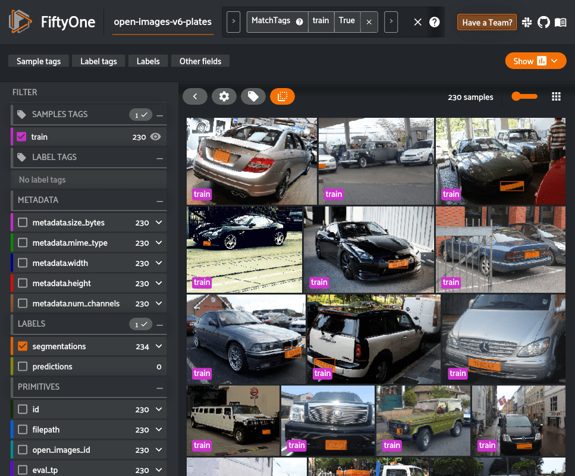This screenshot has width=575, height=476.
Task: Open the grid display settings gear
Action: [x=224, y=96]
